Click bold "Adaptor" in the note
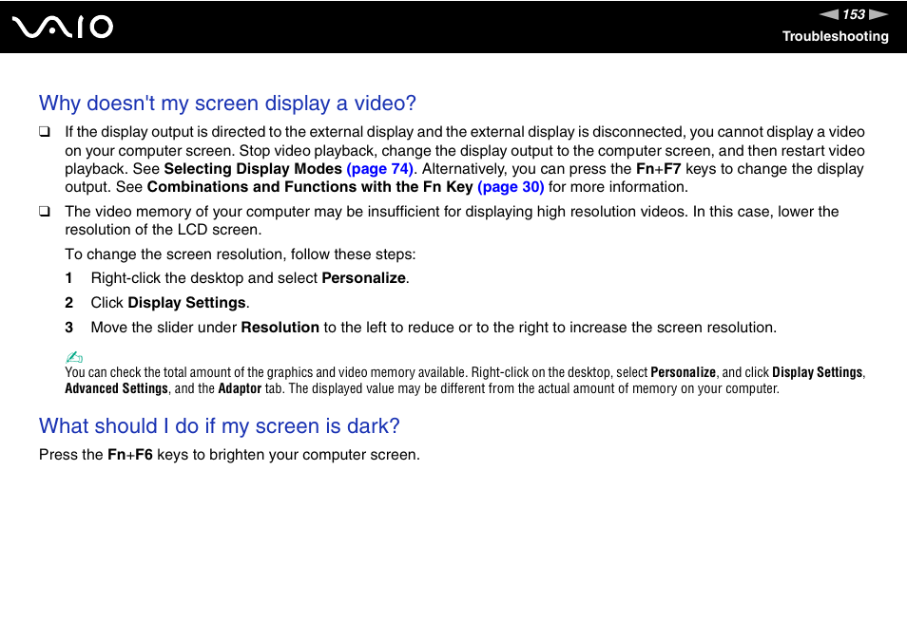 240,388
